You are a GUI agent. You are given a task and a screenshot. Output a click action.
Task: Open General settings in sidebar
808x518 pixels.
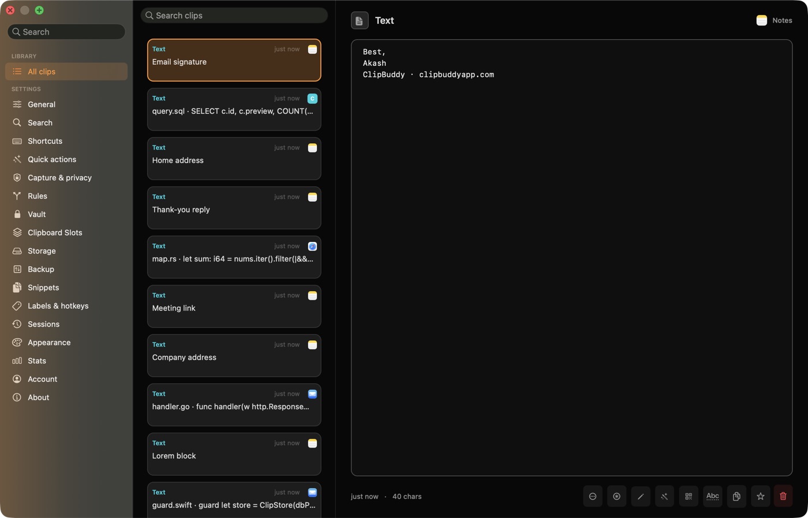click(x=66, y=105)
